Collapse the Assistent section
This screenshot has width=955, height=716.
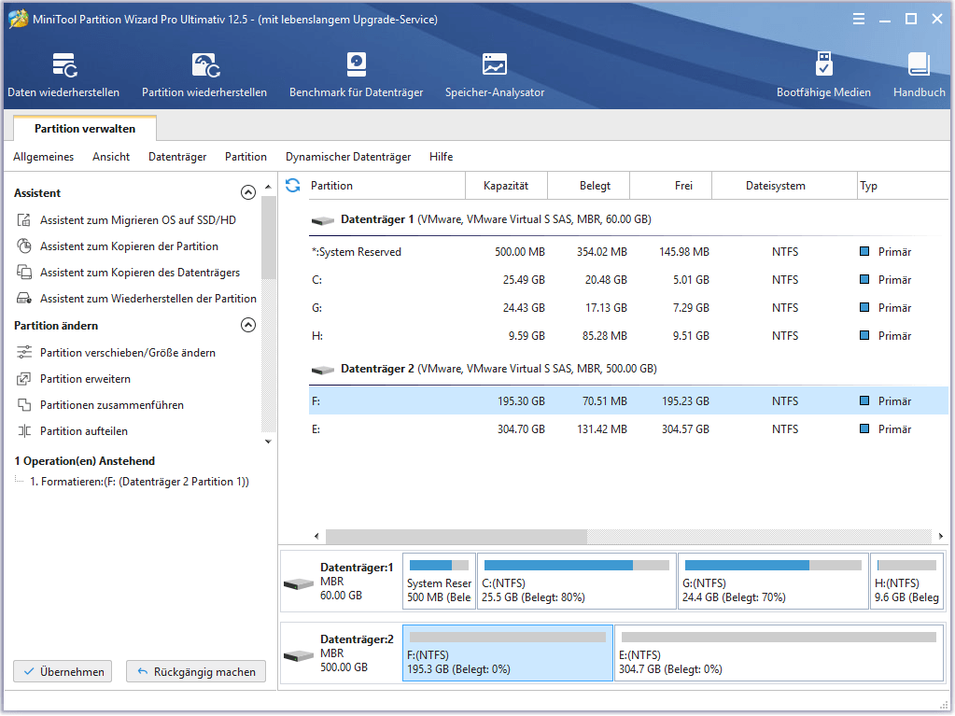pos(248,192)
